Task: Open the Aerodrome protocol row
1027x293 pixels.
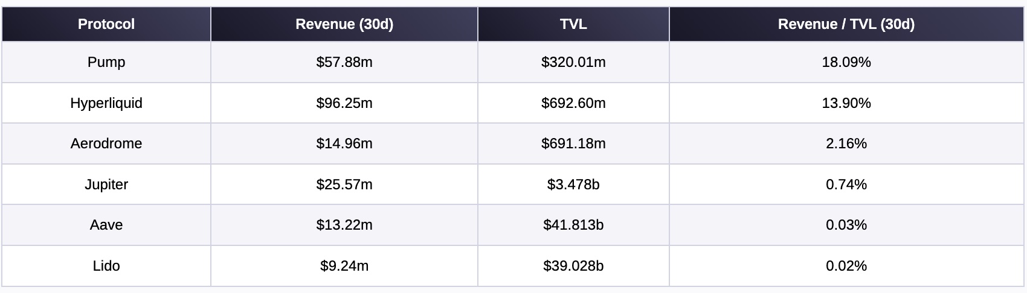Action: [106, 143]
